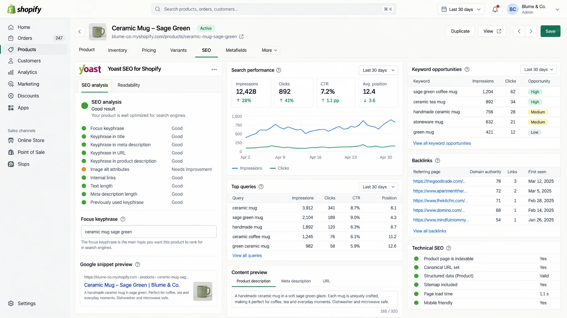
Task: Open the Readability tab
Action: tap(129, 85)
